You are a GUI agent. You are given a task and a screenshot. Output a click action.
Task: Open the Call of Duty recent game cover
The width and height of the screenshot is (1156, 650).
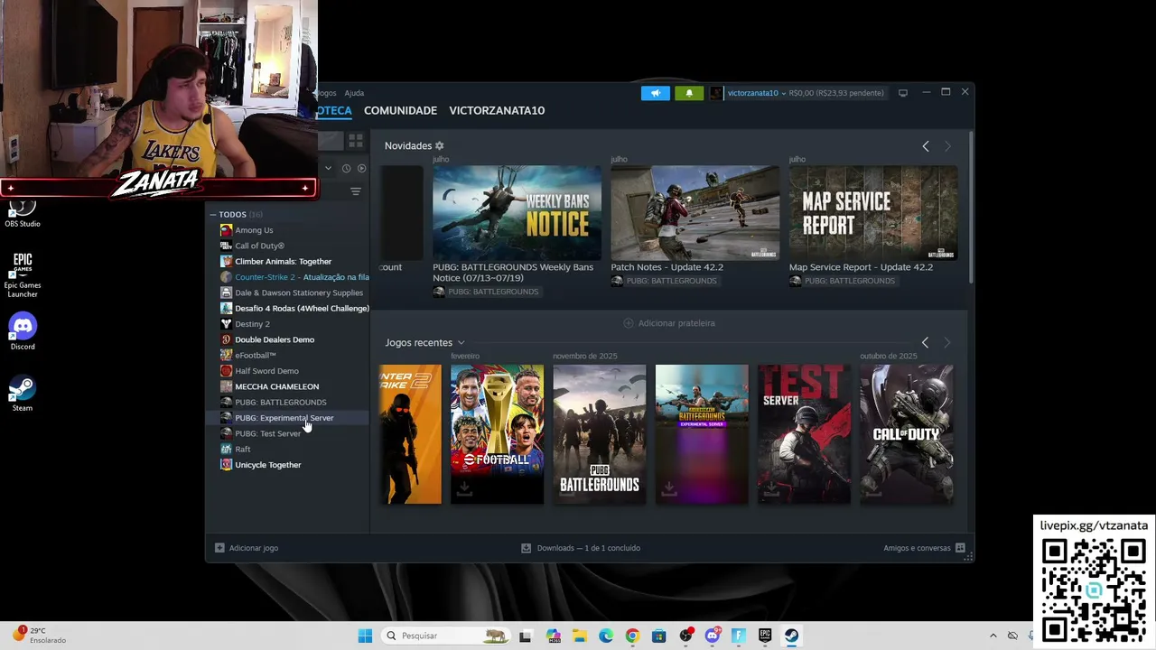907,434
